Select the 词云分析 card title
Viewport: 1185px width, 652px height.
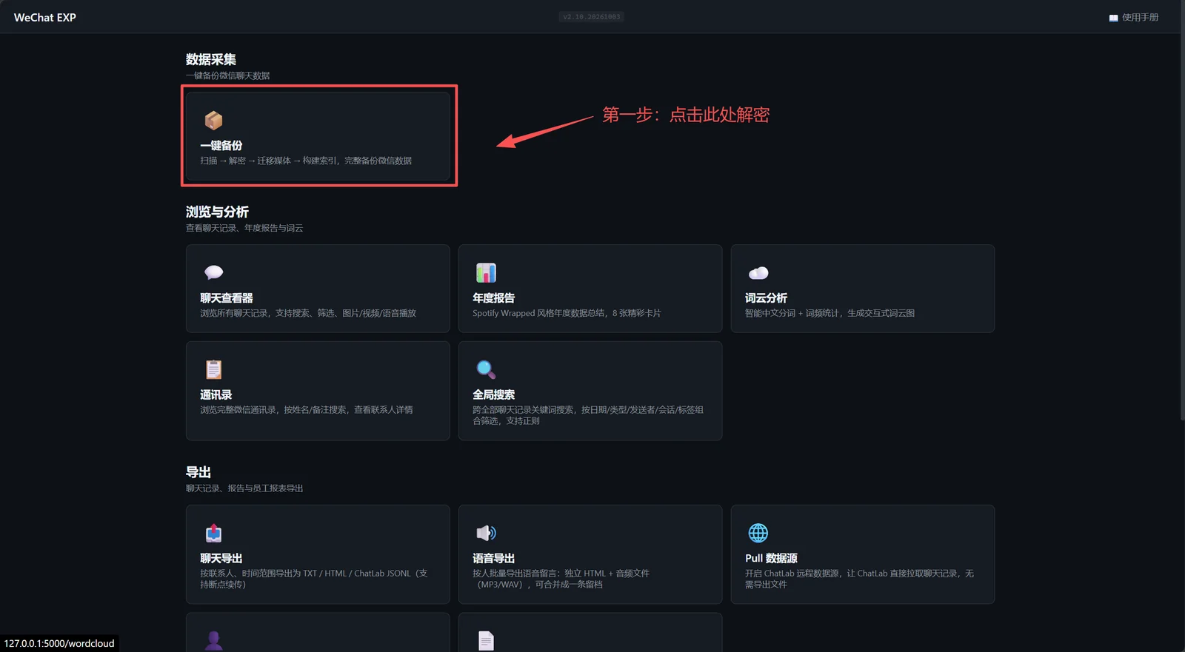tap(767, 298)
